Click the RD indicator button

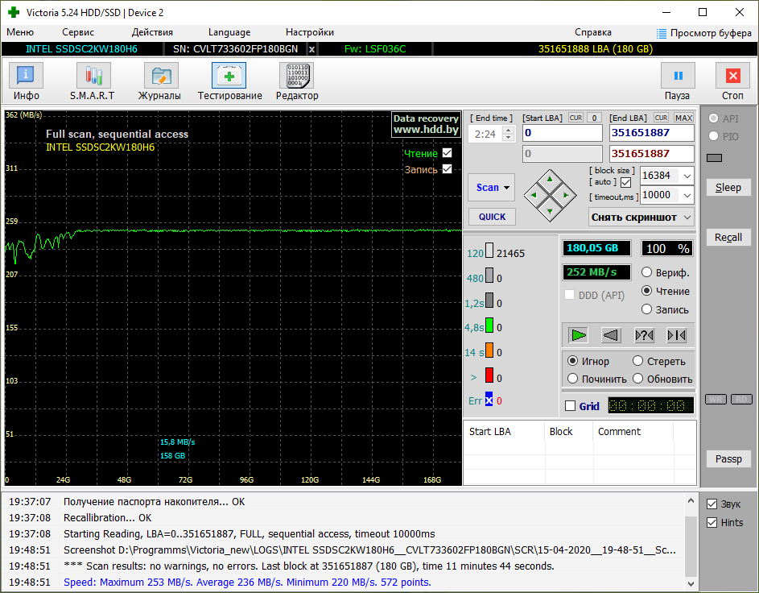coord(741,399)
